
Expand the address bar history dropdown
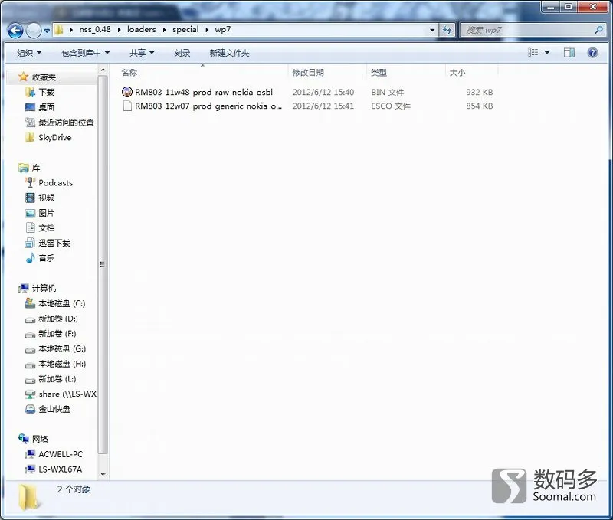click(x=432, y=30)
